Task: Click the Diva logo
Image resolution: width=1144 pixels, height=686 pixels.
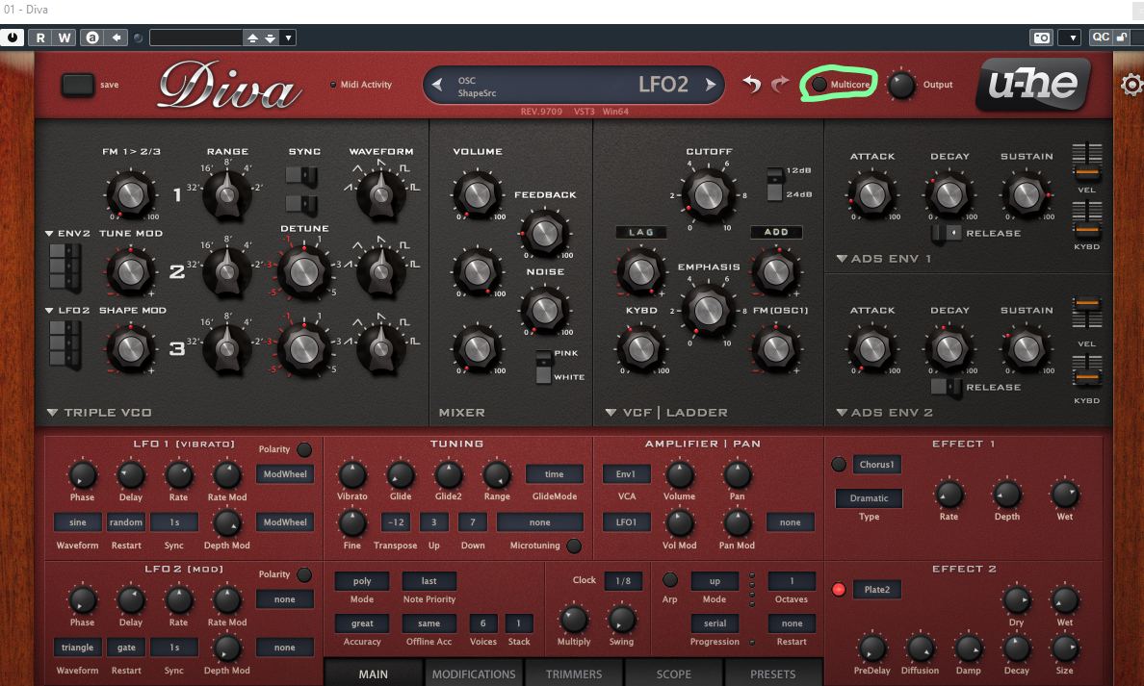Action: (x=229, y=86)
